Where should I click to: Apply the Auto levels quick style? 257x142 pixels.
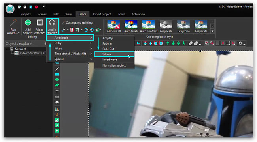pos(131,26)
